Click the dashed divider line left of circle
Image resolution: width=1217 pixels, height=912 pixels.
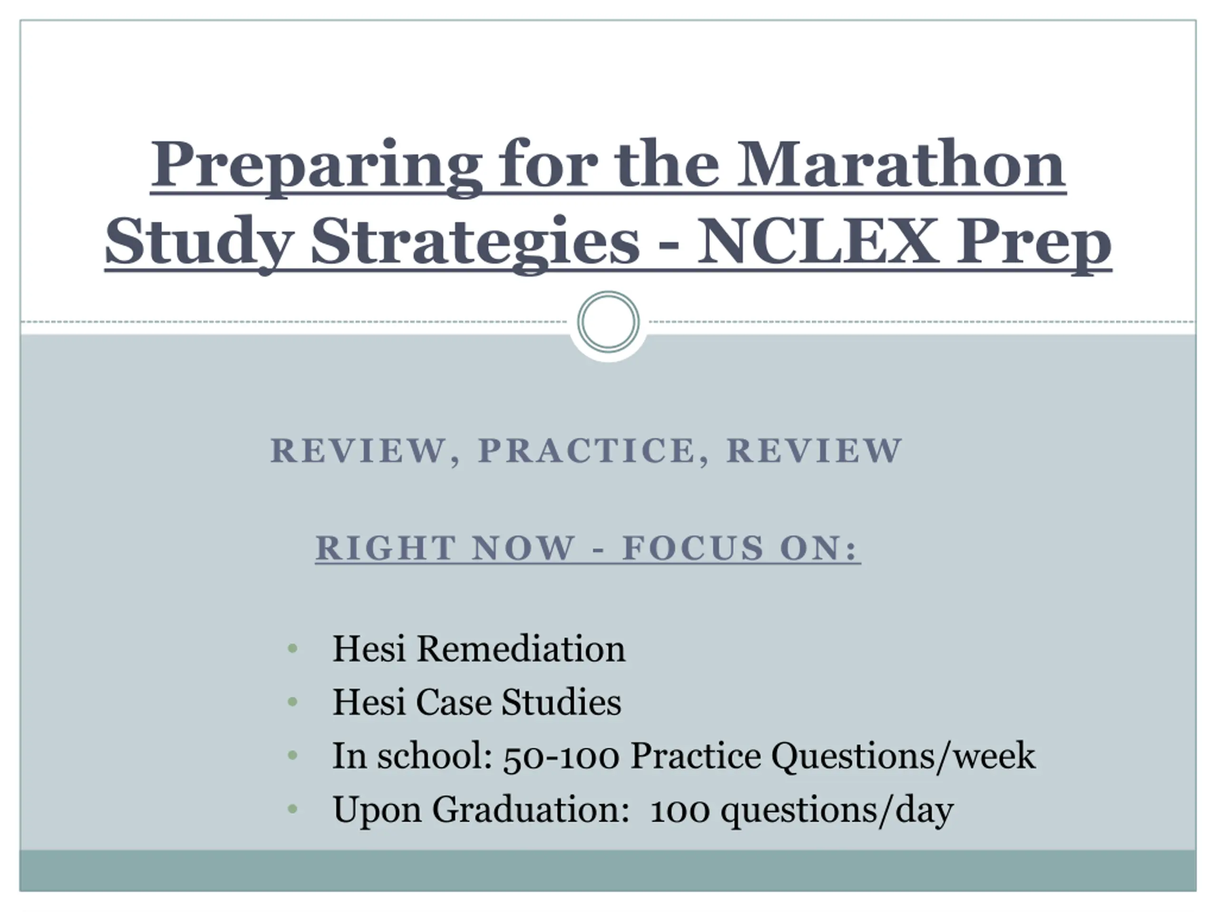[x=294, y=322]
